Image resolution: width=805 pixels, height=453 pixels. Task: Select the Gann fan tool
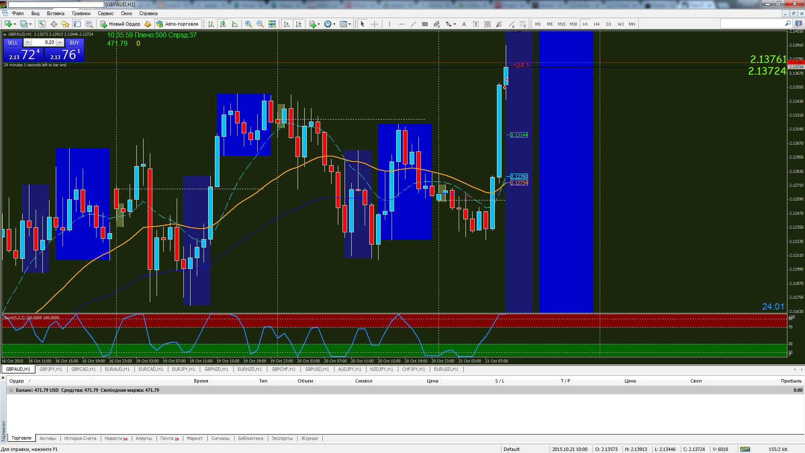(499, 24)
